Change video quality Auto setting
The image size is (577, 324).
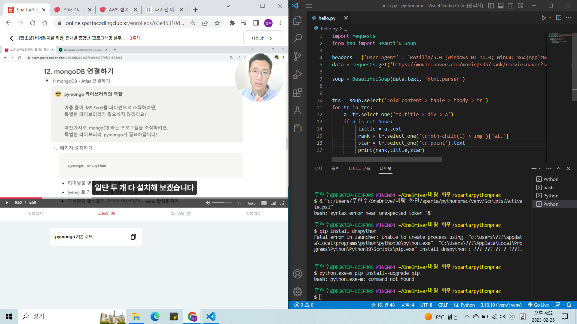pos(252,203)
